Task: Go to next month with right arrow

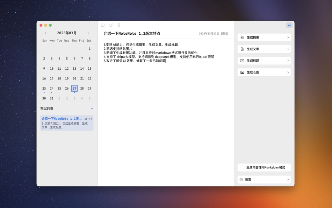Action: [x=88, y=33]
